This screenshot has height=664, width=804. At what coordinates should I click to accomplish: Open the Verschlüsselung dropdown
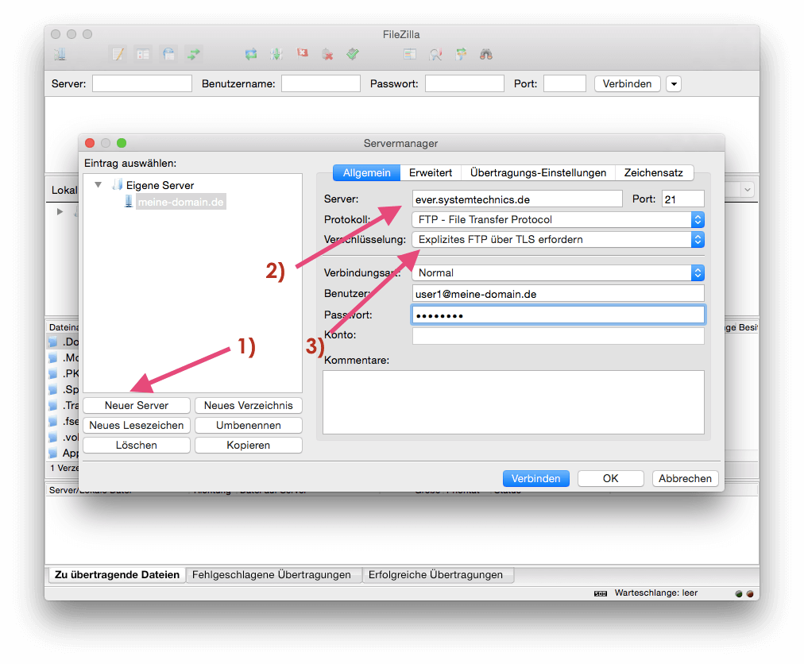558,239
